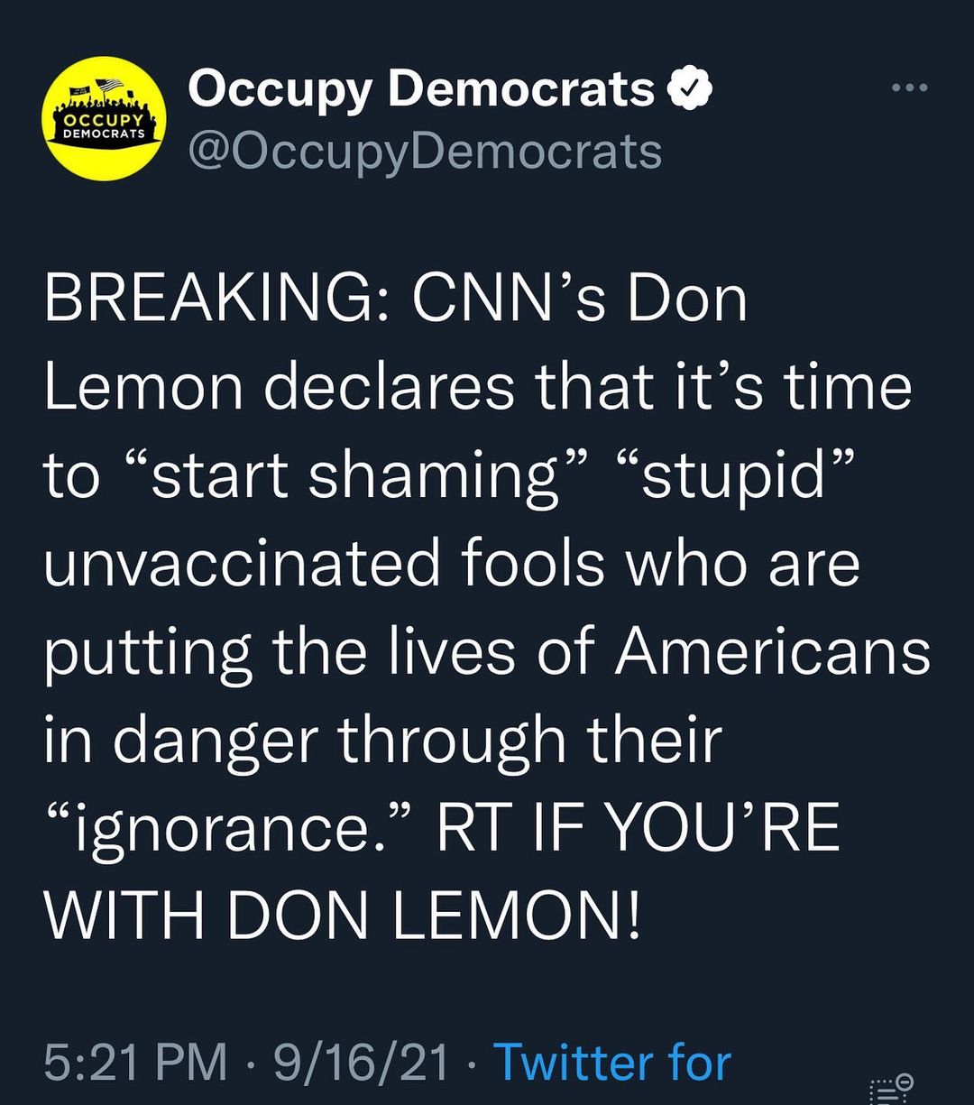Click the word "Americans" in the tweet
The image size is (974, 1105).
click(772, 652)
